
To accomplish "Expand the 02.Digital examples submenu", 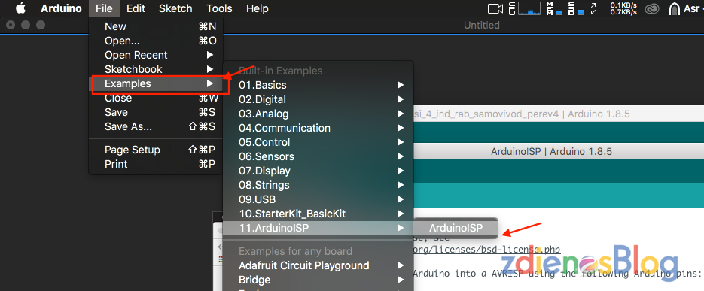I will (318, 99).
